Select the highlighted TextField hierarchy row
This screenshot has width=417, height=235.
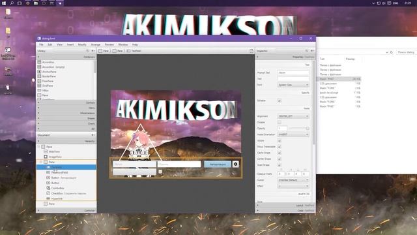[66, 167]
